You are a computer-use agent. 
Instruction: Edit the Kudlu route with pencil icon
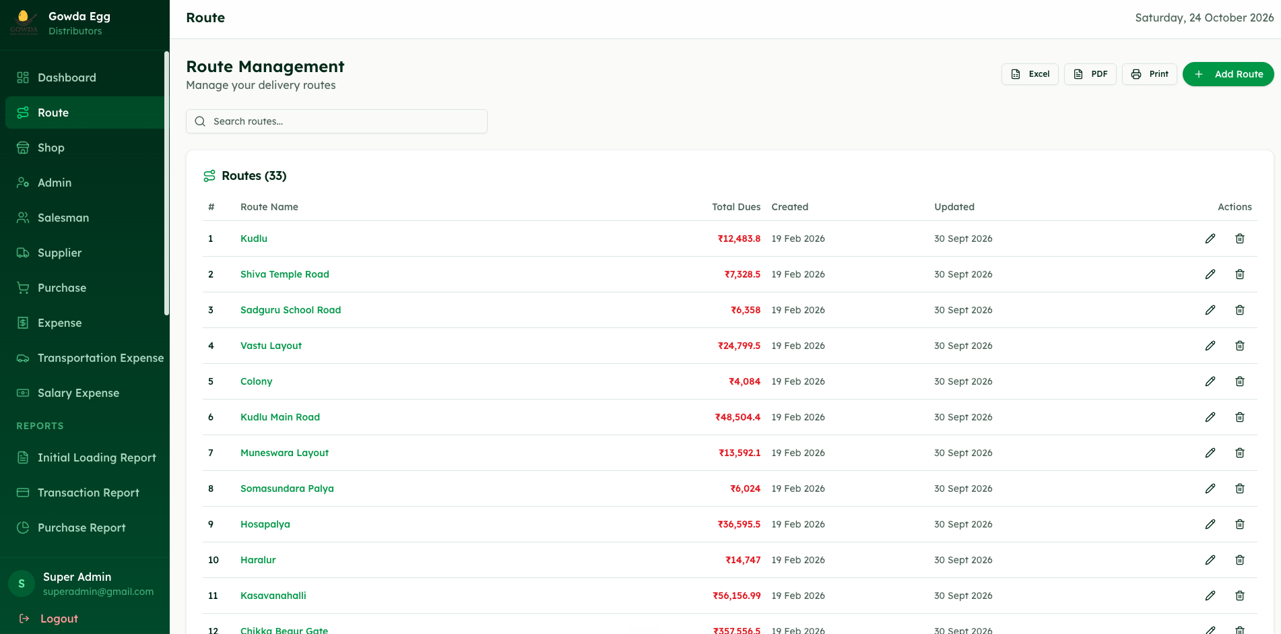pyautogui.click(x=1210, y=239)
